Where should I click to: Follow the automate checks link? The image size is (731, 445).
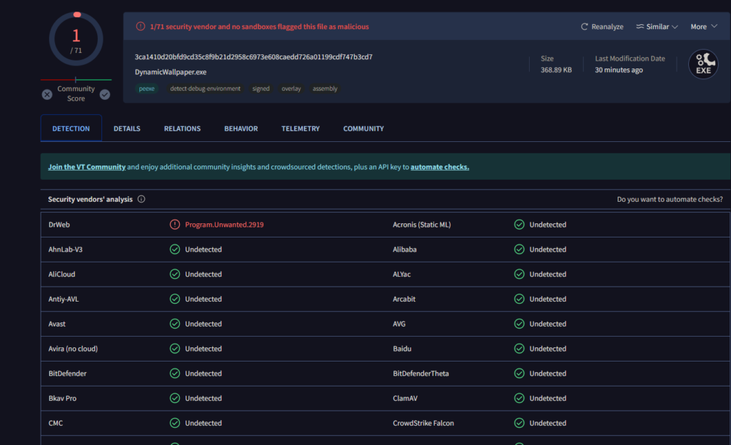click(x=440, y=167)
